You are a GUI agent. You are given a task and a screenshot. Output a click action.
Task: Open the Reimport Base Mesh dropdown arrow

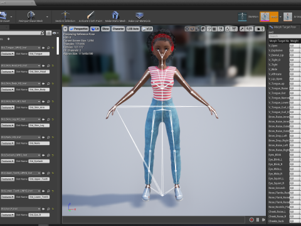(47, 17)
